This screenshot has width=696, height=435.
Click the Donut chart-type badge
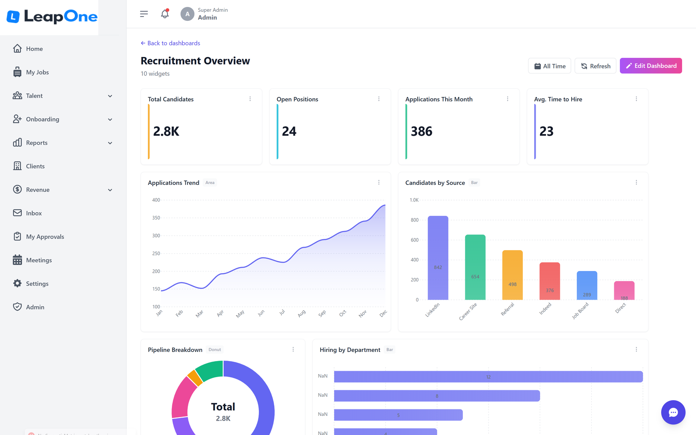coord(215,350)
